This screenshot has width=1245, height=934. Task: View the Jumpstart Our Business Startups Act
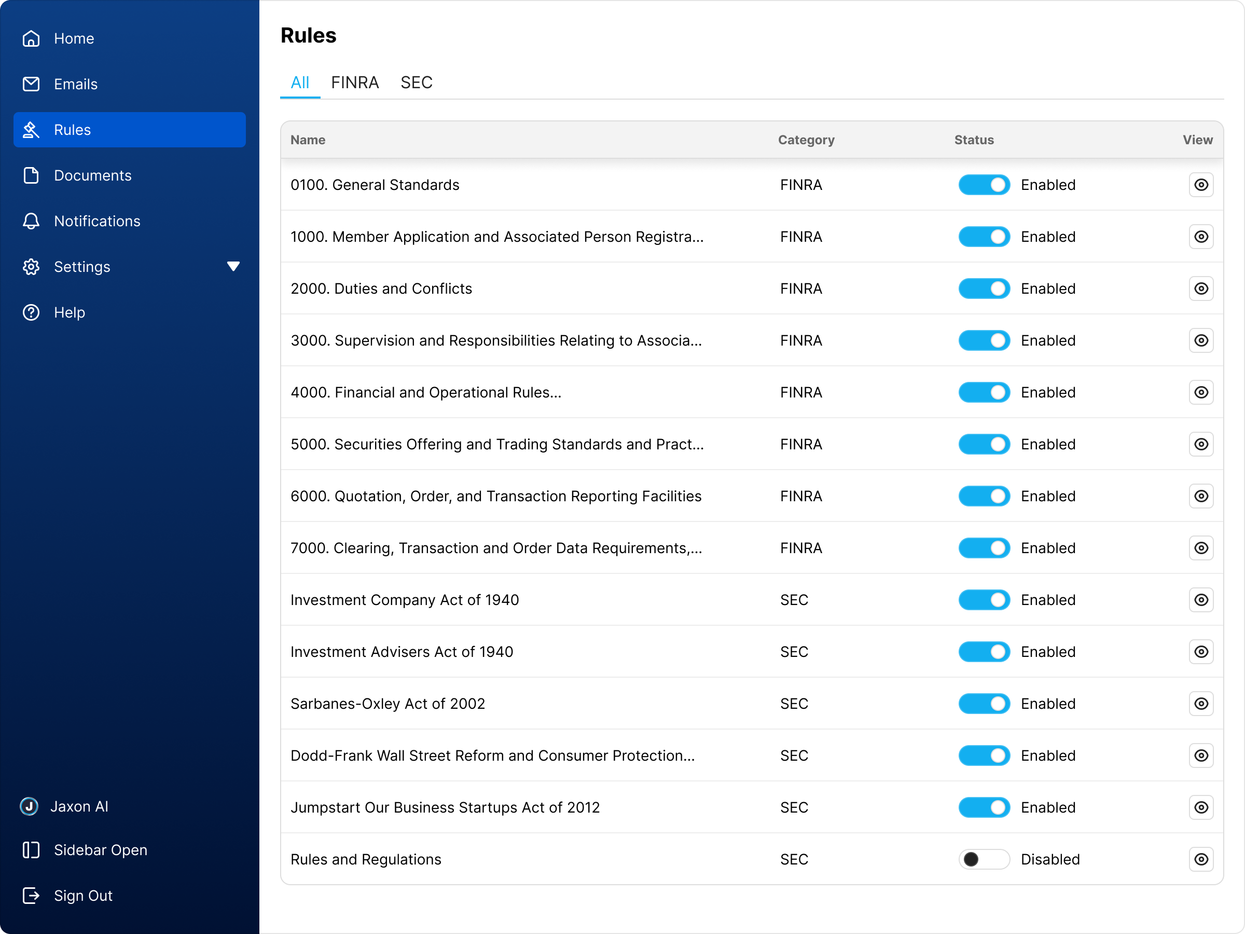[1201, 807]
